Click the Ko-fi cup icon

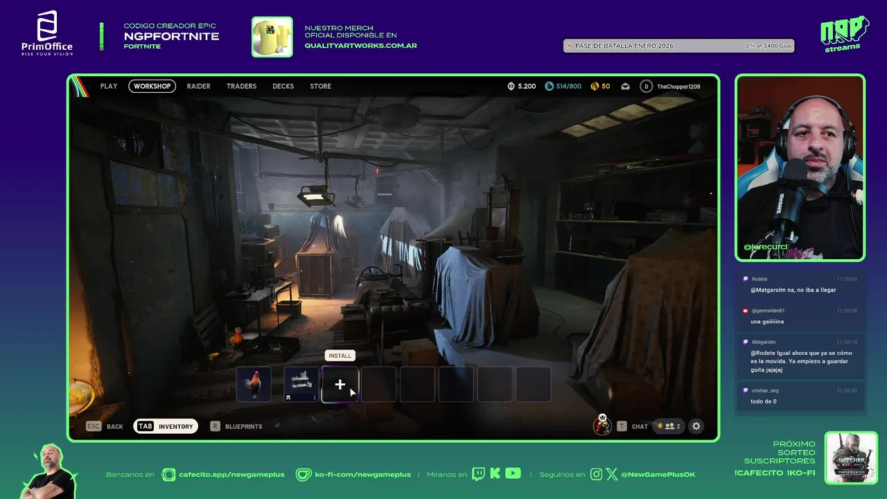click(303, 474)
